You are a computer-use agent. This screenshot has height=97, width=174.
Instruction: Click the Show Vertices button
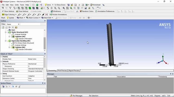pos(8,11)
